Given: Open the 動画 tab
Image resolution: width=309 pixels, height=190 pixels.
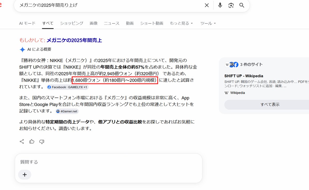Looking at the screenshot, I should tap(130, 23).
